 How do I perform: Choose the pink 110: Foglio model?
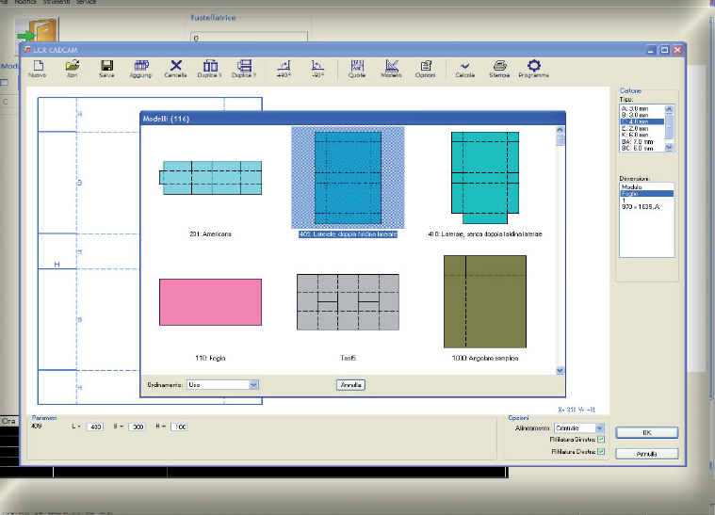(x=210, y=301)
